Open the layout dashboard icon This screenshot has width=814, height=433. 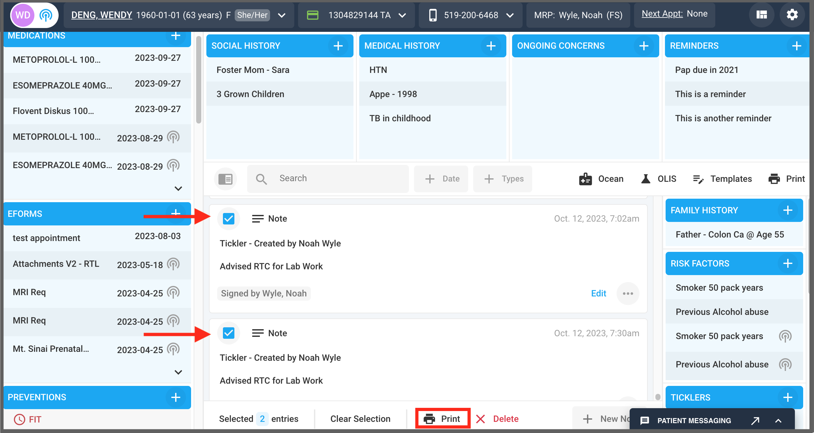tap(761, 15)
